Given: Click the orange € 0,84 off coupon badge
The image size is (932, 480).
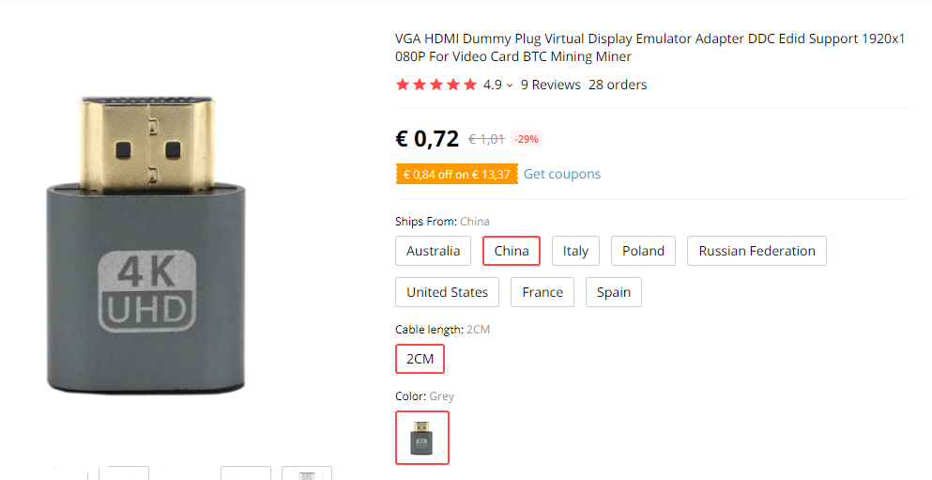Looking at the screenshot, I should pos(456,175).
